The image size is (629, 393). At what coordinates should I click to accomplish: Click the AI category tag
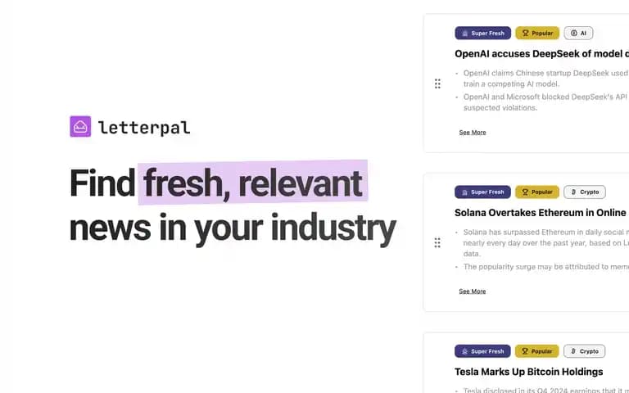coord(578,33)
